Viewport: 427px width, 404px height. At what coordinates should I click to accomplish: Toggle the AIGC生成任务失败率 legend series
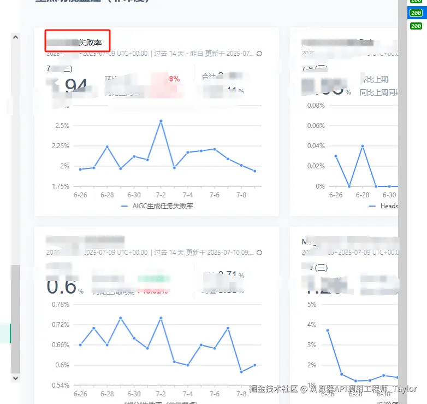click(157, 206)
